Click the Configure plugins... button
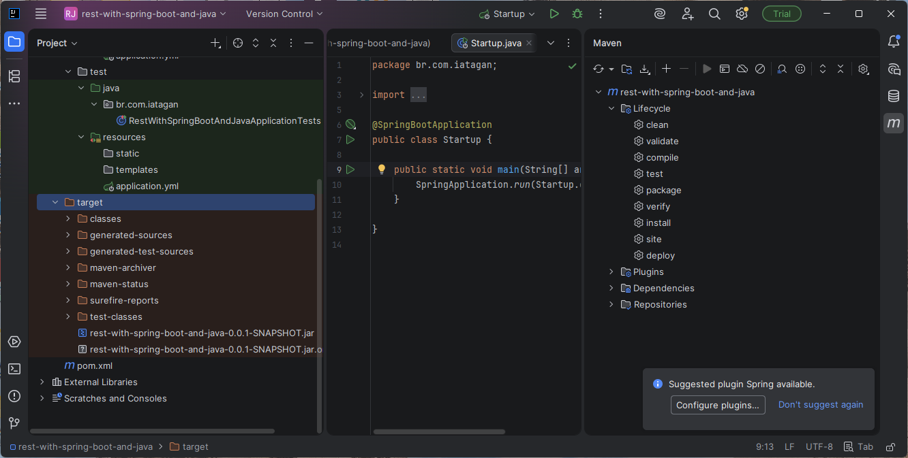The image size is (908, 458). point(718,405)
